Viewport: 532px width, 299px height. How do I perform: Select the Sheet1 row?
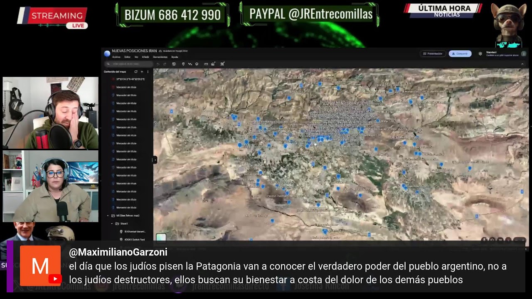[128, 223]
